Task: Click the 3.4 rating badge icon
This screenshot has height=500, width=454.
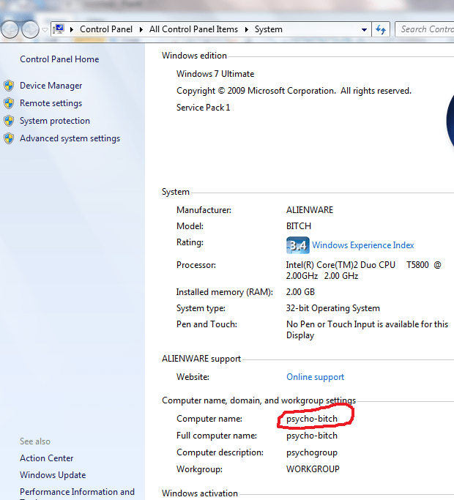Action: (x=298, y=245)
